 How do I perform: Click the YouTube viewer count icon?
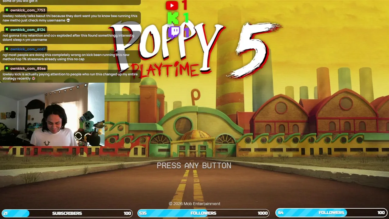click(x=172, y=5)
